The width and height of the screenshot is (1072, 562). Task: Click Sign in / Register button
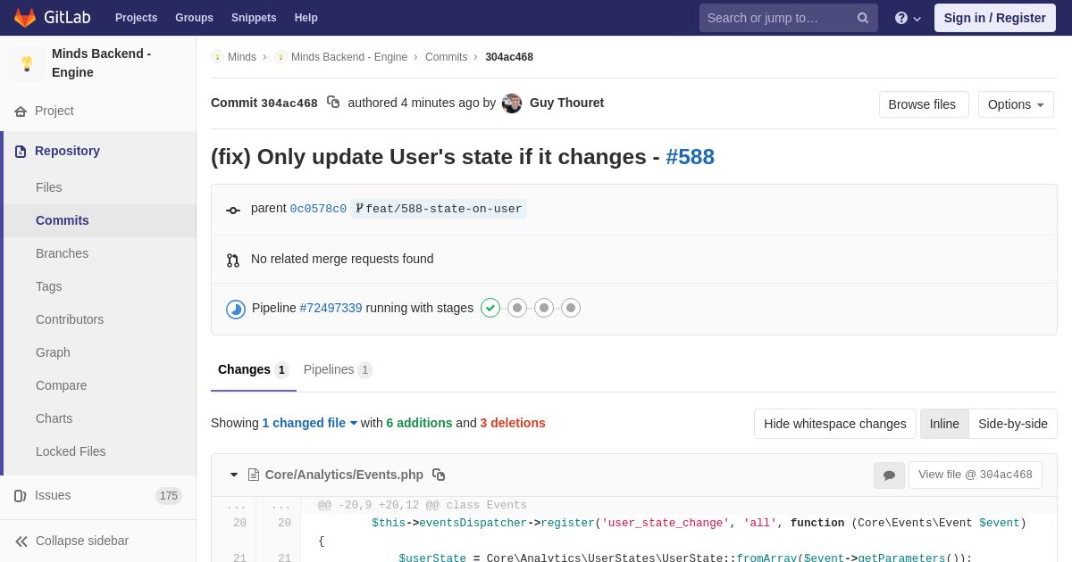pyautogui.click(x=995, y=18)
